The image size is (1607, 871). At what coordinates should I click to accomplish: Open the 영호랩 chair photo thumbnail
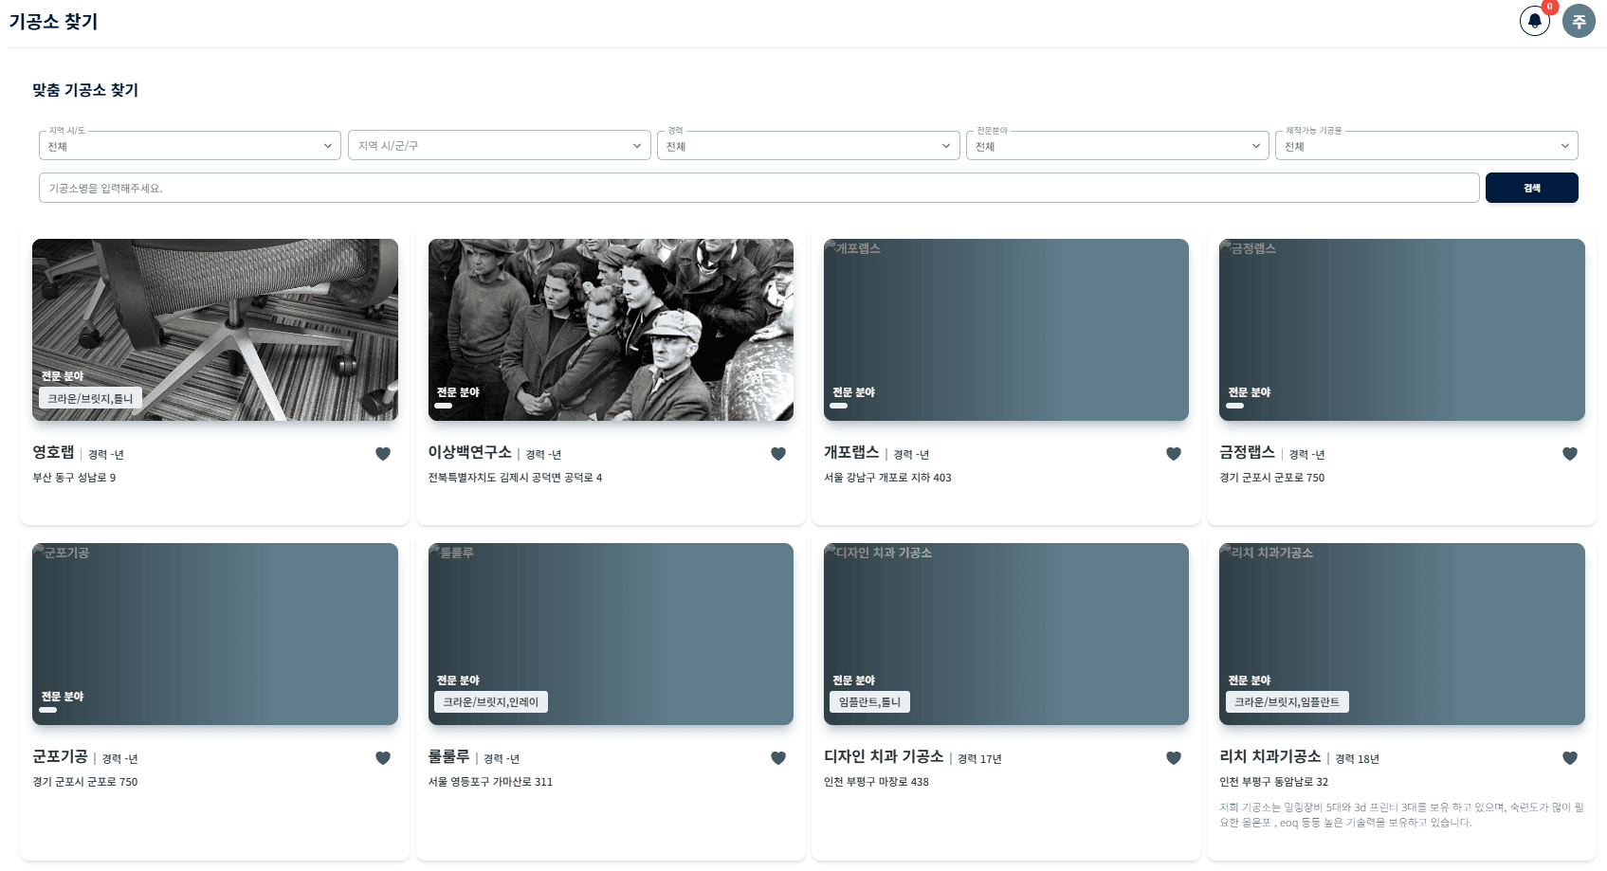point(215,330)
